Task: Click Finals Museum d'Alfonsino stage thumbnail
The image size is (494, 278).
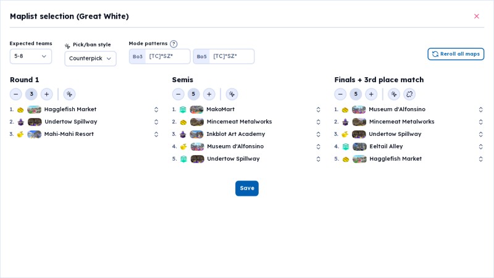Action: coord(359,109)
